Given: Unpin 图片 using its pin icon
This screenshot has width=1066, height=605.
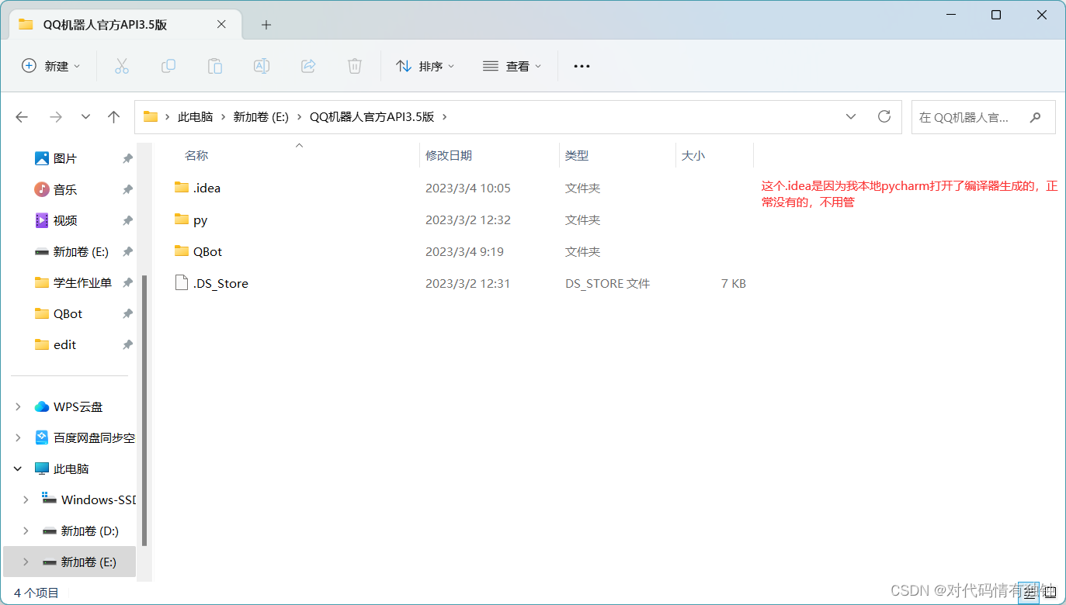Looking at the screenshot, I should (127, 158).
